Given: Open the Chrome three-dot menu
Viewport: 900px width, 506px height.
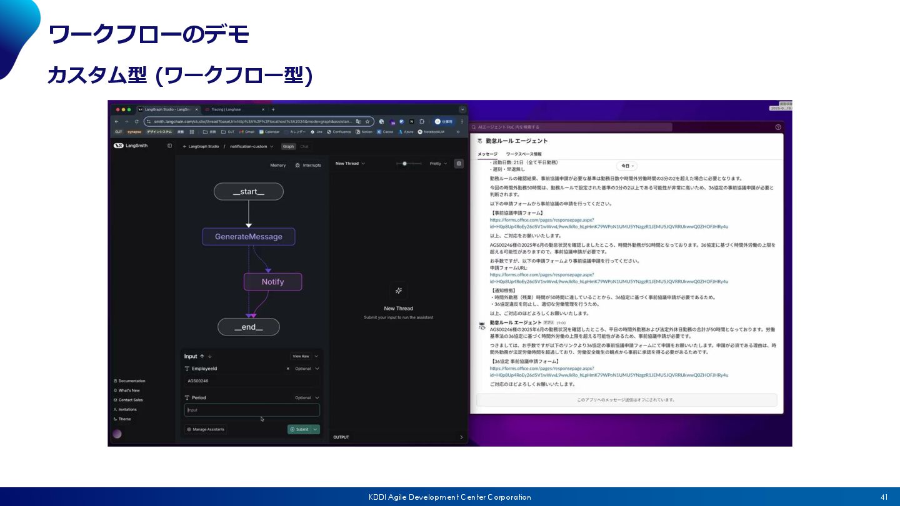Looking at the screenshot, I should pyautogui.click(x=462, y=121).
